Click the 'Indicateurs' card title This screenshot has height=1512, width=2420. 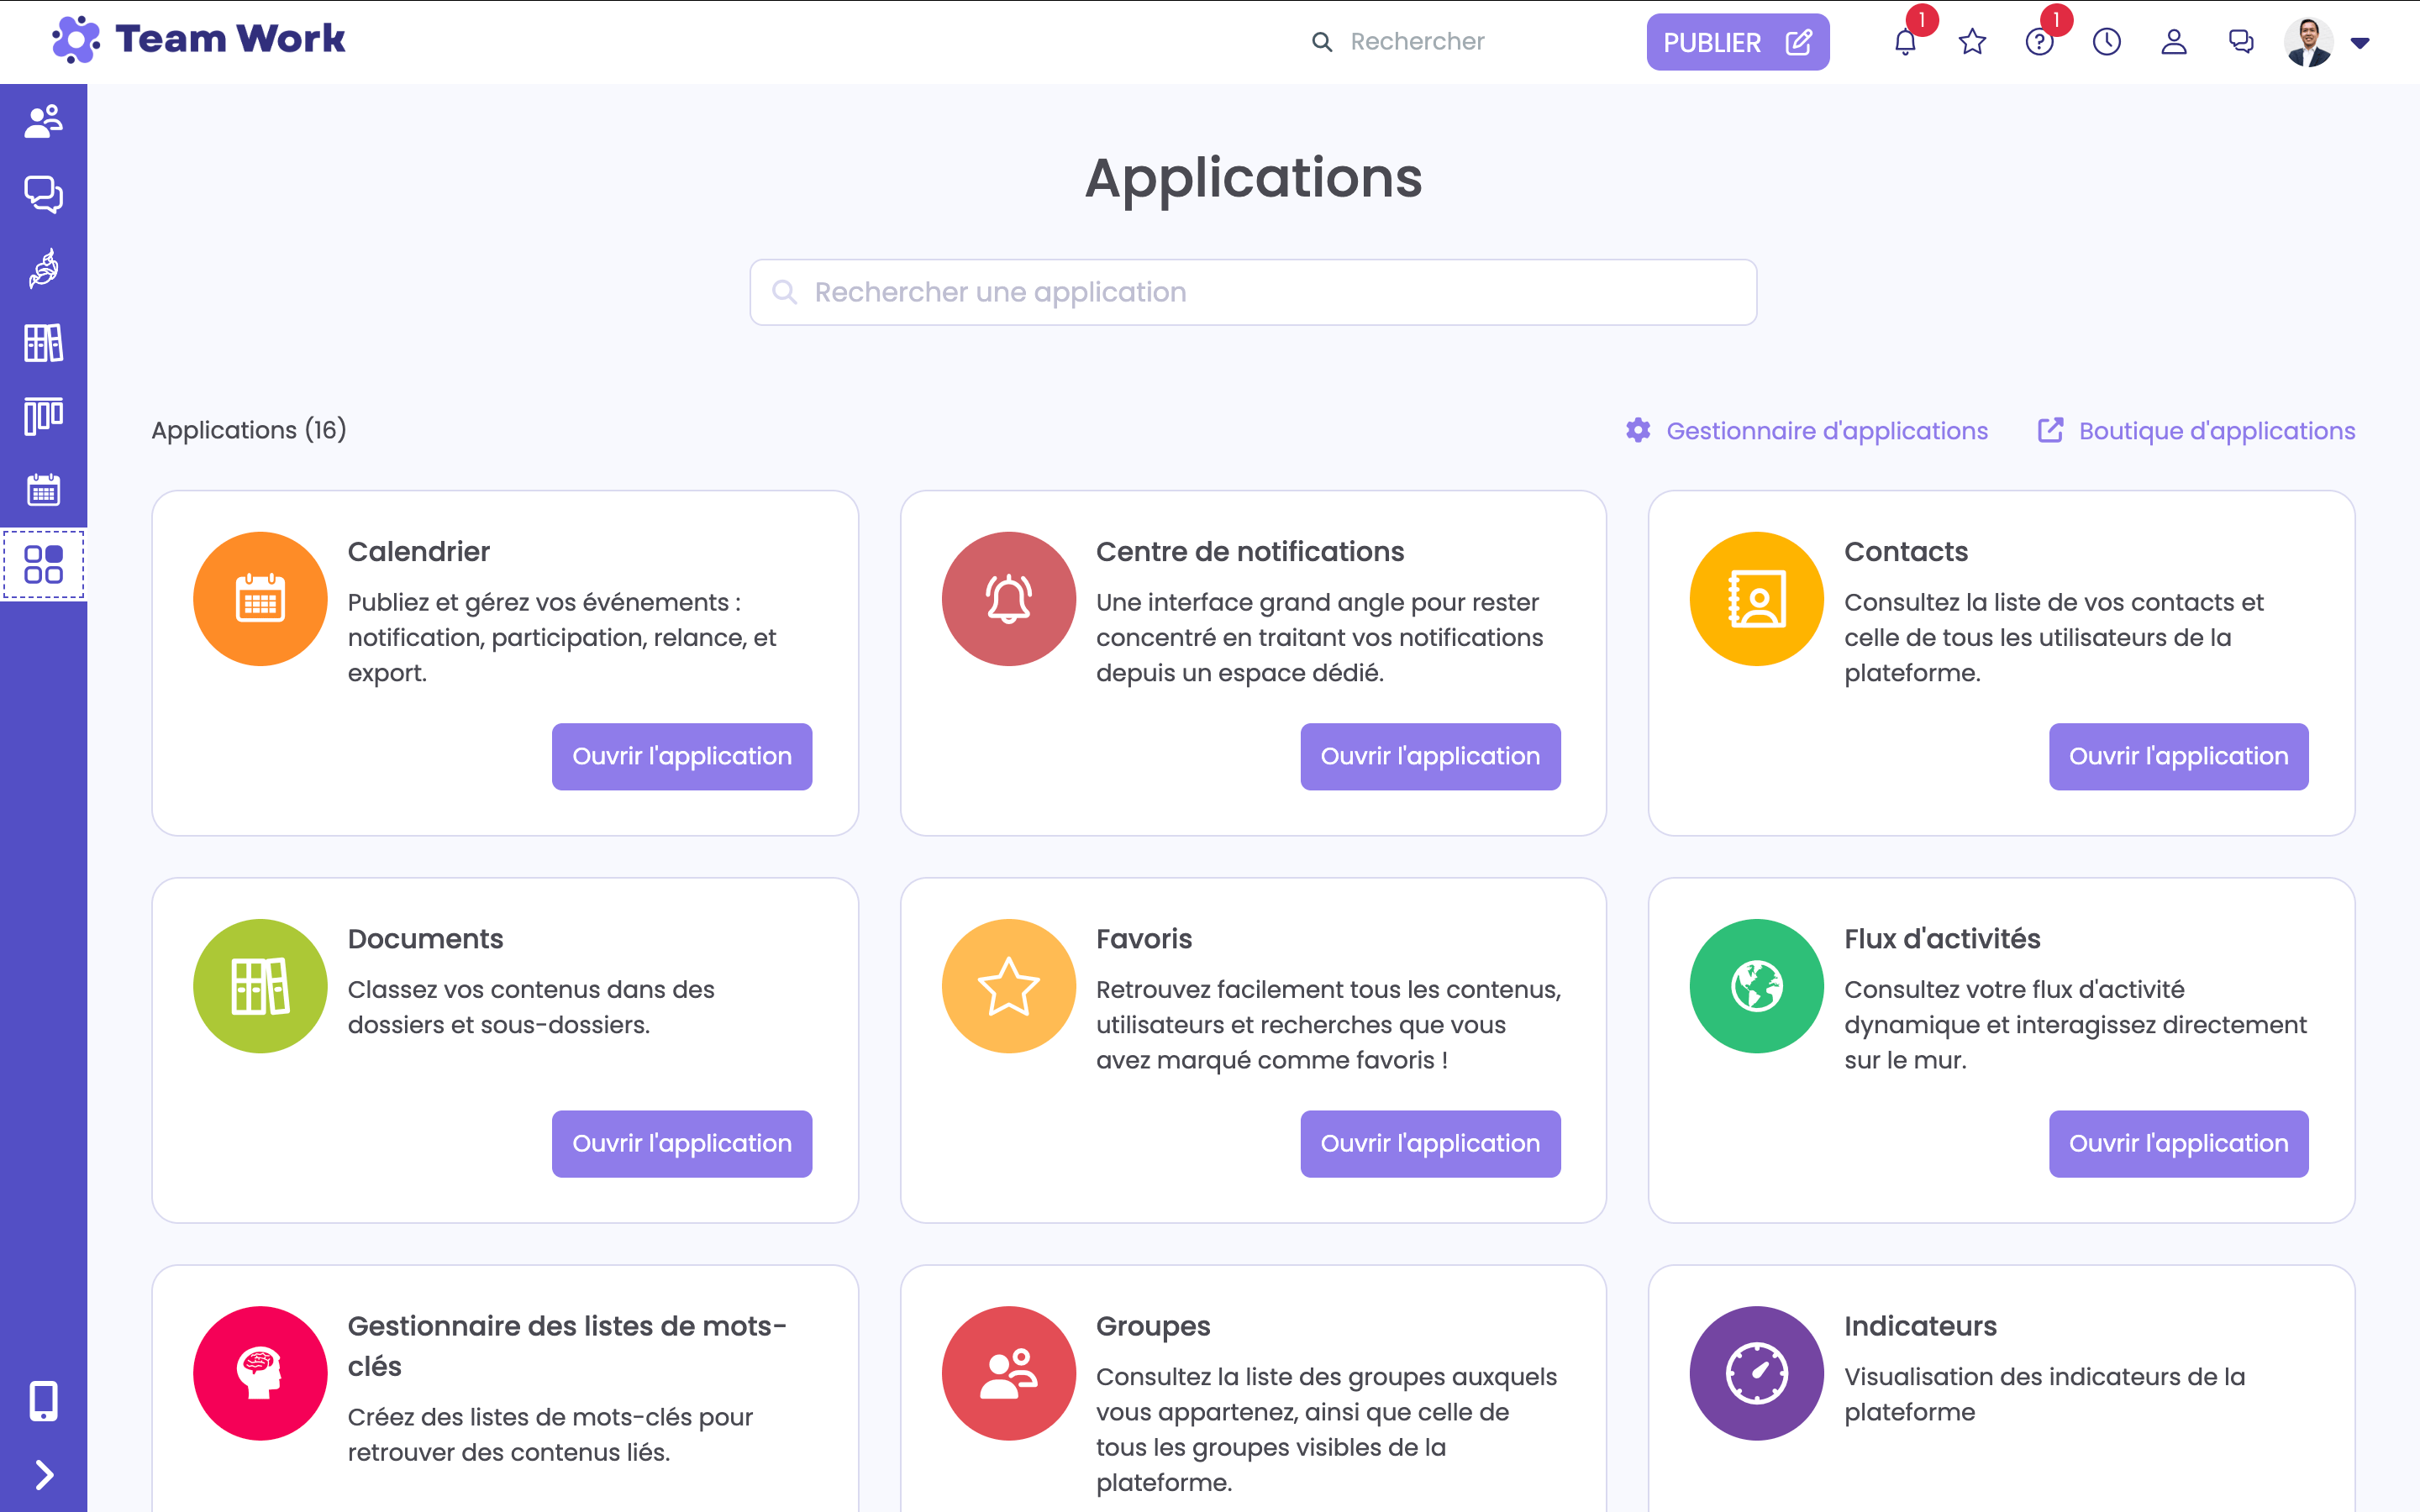click(1920, 1326)
